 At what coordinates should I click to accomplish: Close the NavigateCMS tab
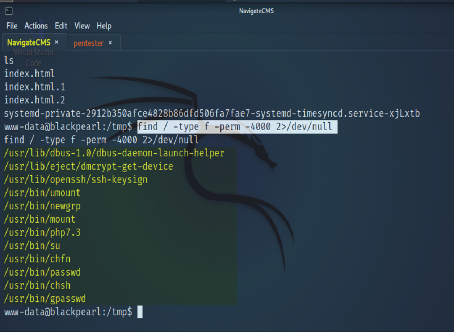coord(57,42)
